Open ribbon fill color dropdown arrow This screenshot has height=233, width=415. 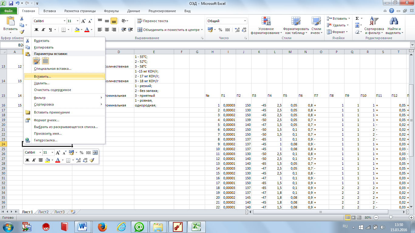(82, 30)
